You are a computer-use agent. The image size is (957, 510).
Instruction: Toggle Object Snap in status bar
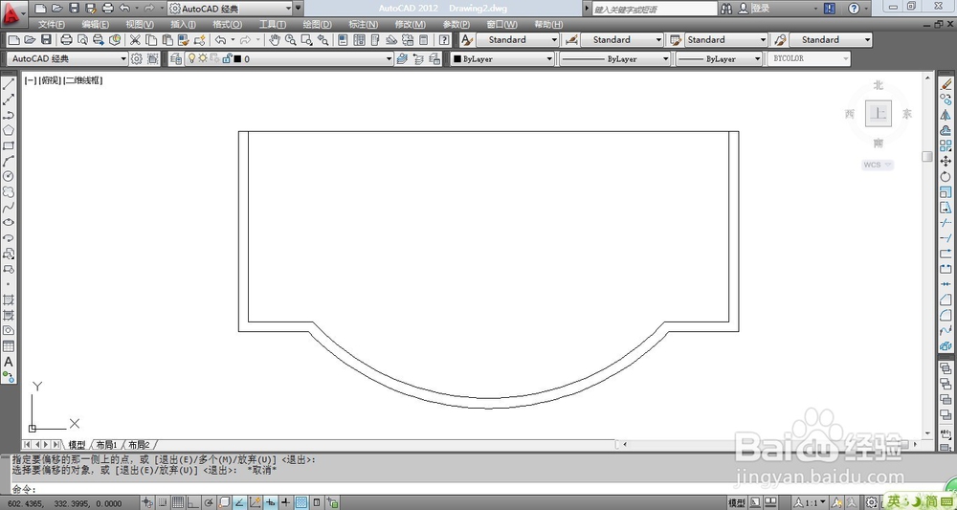pyautogui.click(x=224, y=502)
